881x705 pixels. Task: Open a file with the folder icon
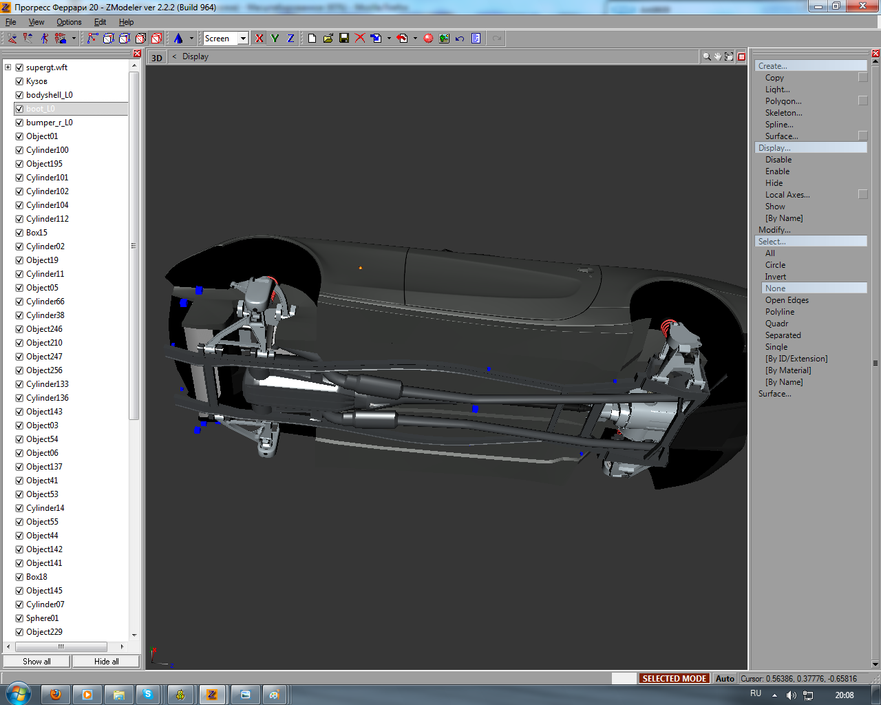coord(328,39)
